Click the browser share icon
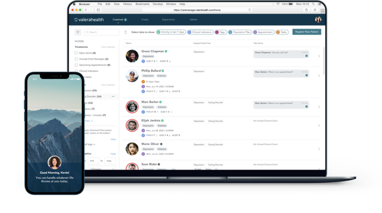This screenshot has width=382, height=213. 307,10
